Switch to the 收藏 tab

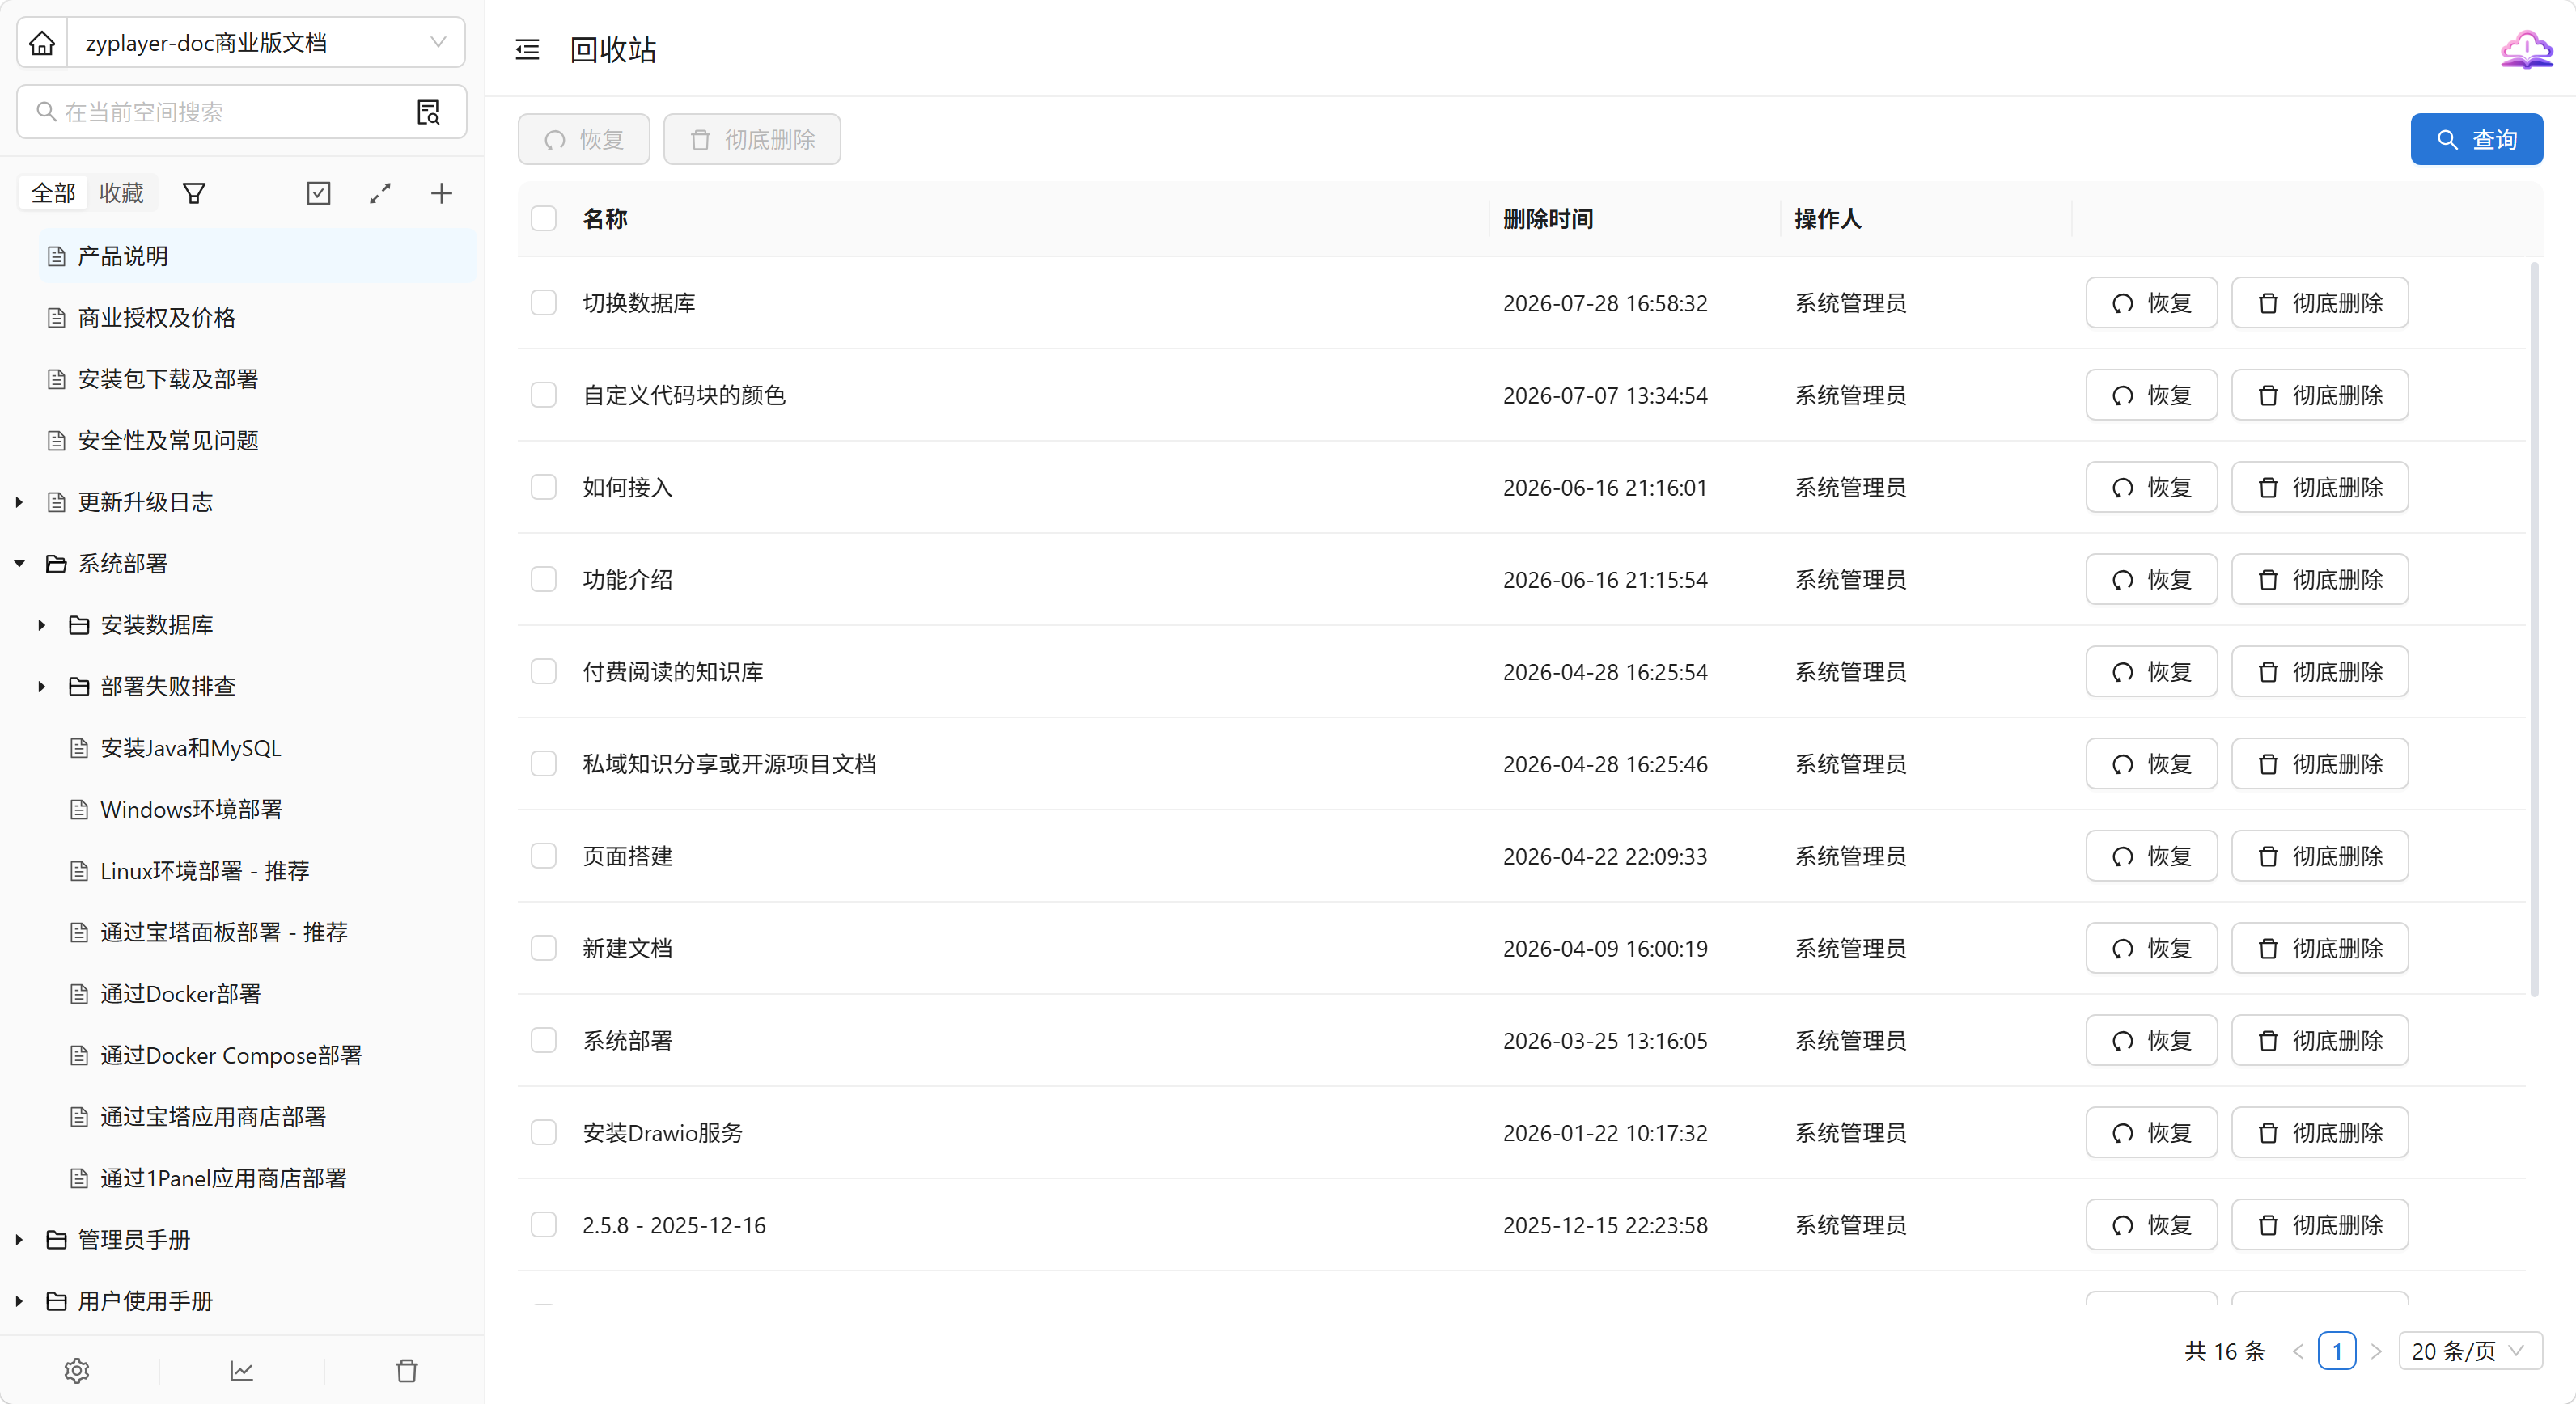(x=121, y=192)
